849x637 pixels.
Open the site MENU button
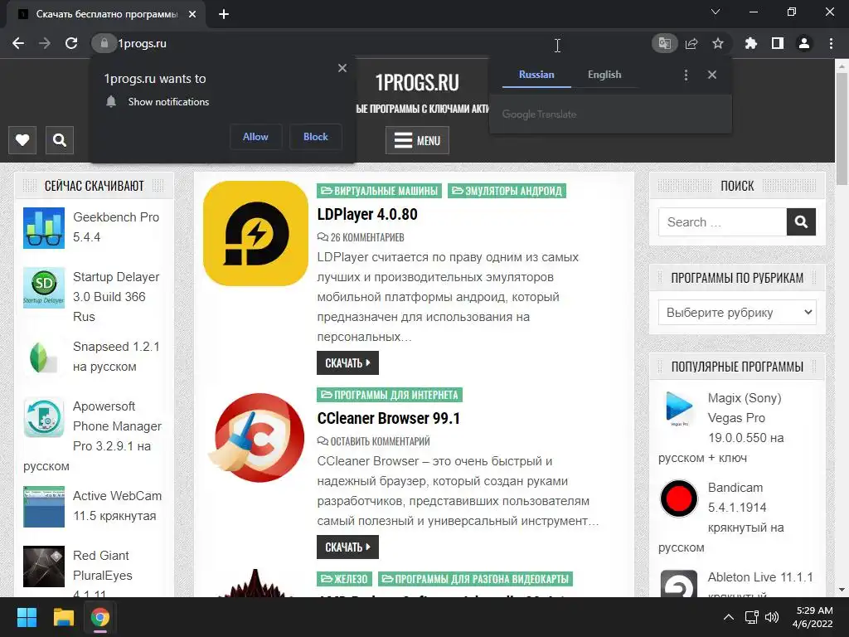[418, 140]
